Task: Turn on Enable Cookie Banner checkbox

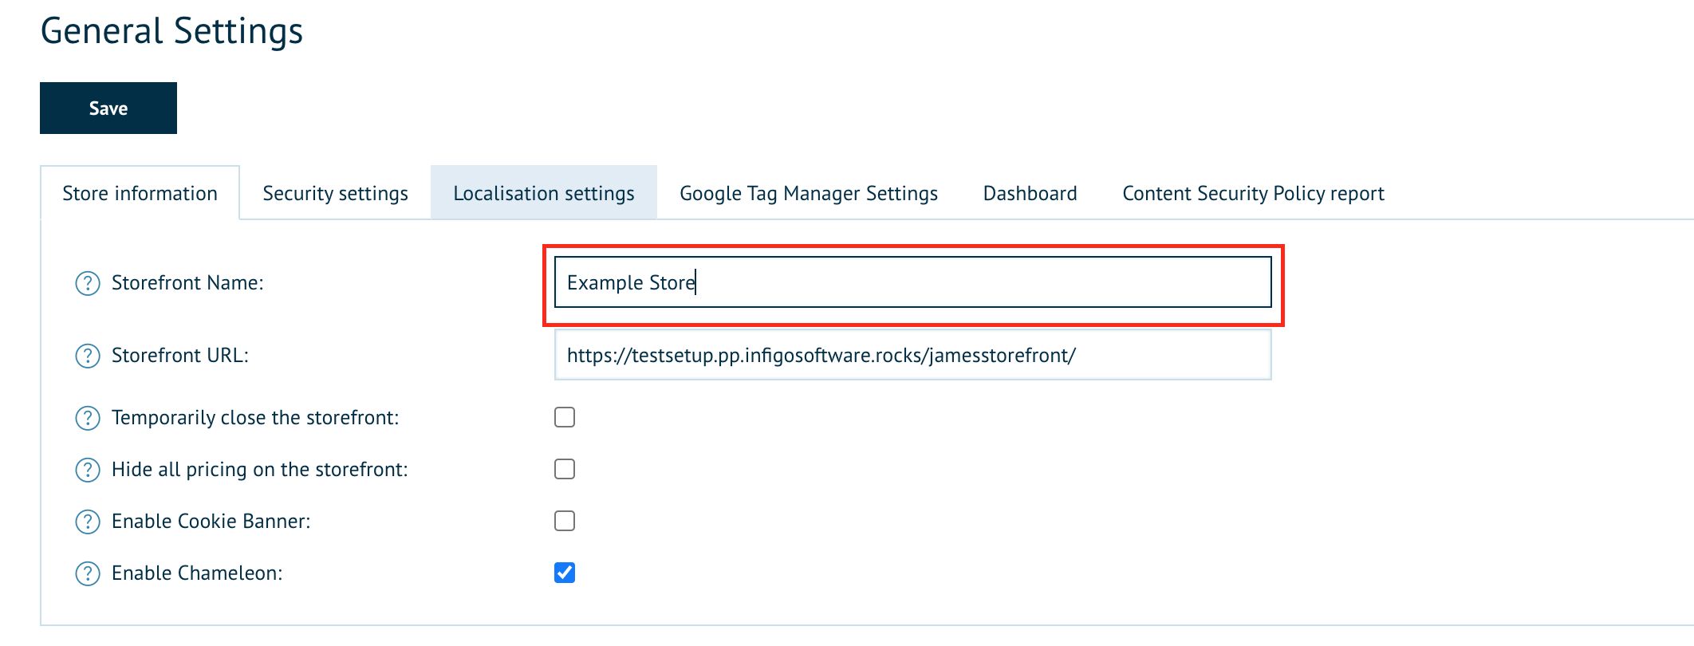Action: (x=565, y=521)
